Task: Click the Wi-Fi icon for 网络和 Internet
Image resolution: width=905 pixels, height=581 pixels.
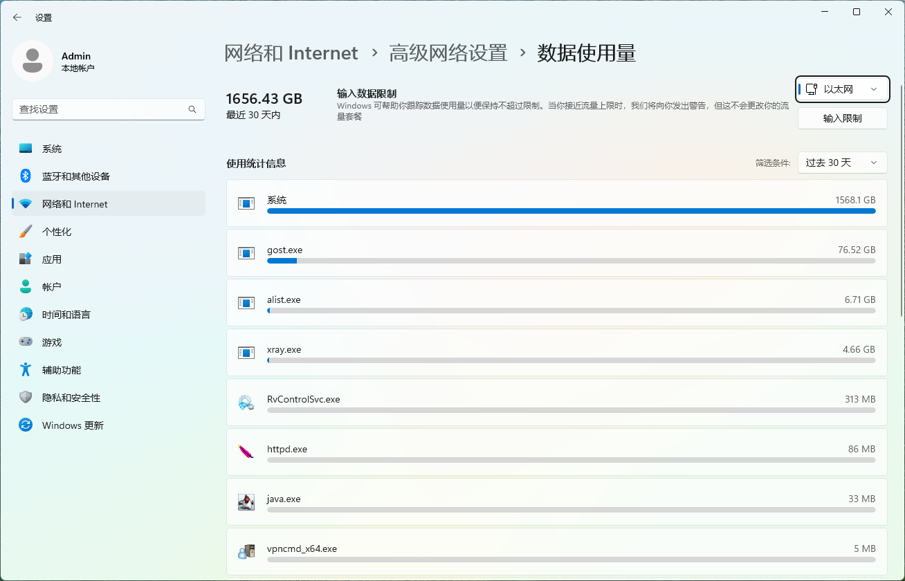Action: point(26,204)
